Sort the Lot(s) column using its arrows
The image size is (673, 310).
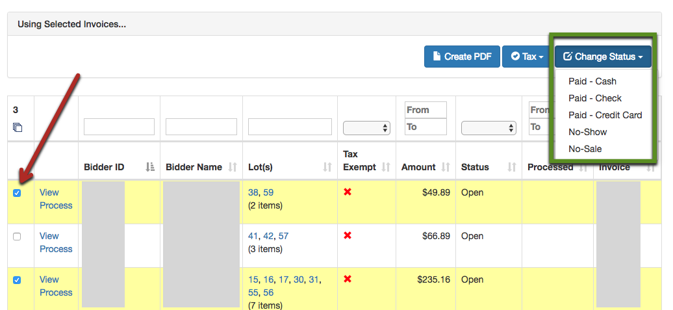(x=327, y=168)
